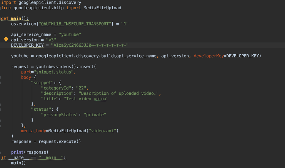This screenshot has height=168, width=285.
Task: Click the DEVELOPER_KEY variable name being assigned
Action: tap(27, 45)
